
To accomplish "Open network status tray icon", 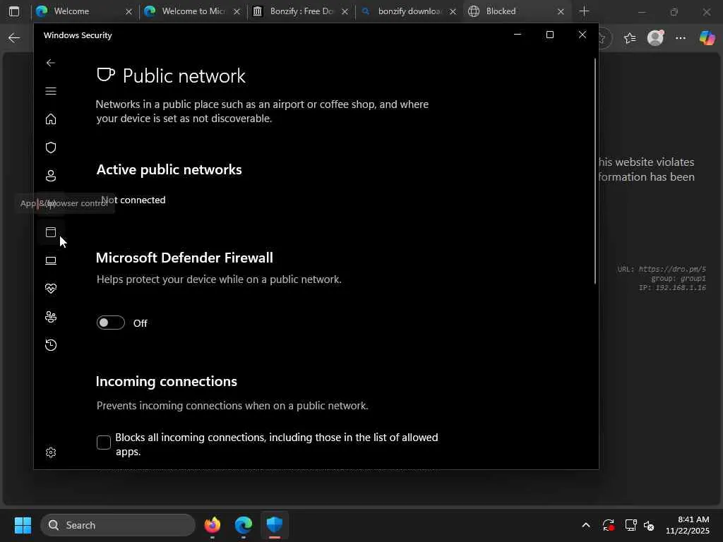I will click(x=631, y=525).
